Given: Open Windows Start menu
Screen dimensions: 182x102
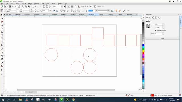Looking at the screenshot, I should [x=3, y=100].
